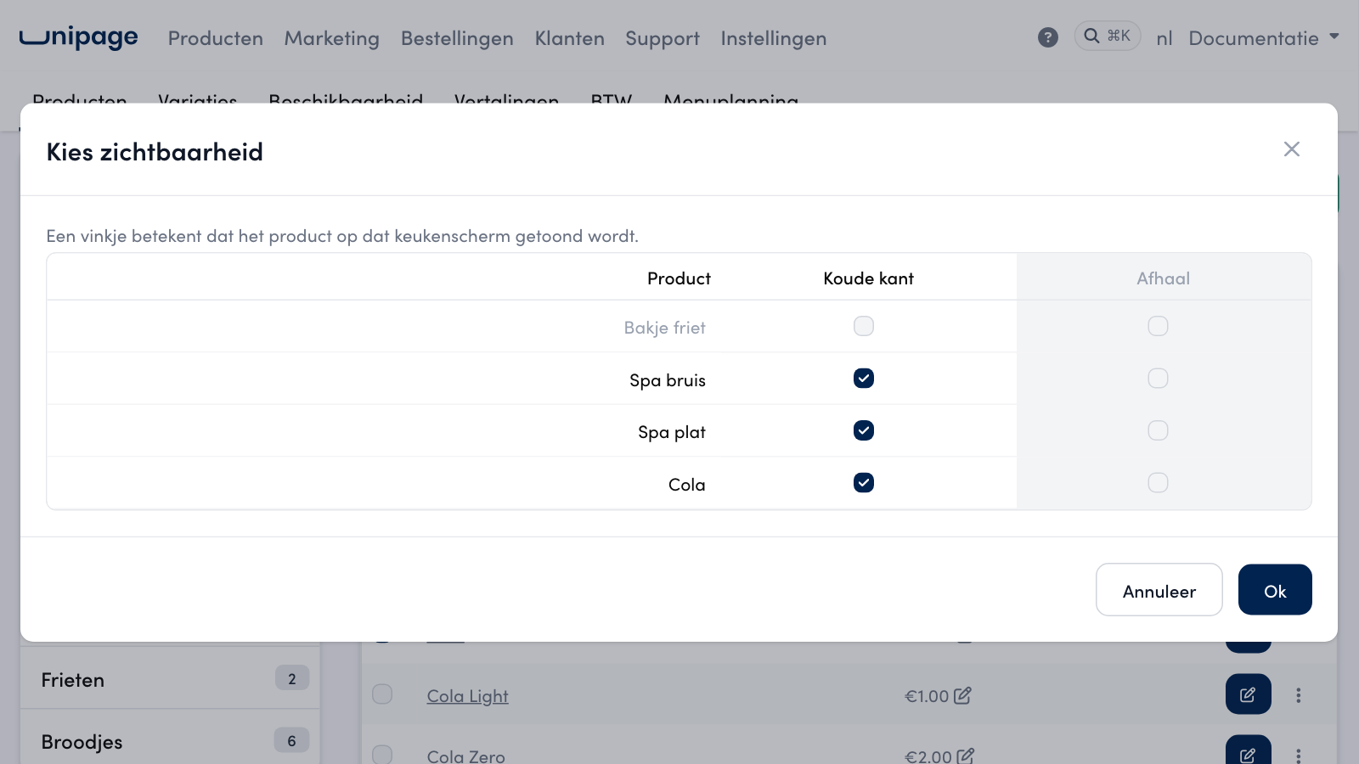Open the Cola Light product link
Viewport: 1359px width, 764px height.
468,696
